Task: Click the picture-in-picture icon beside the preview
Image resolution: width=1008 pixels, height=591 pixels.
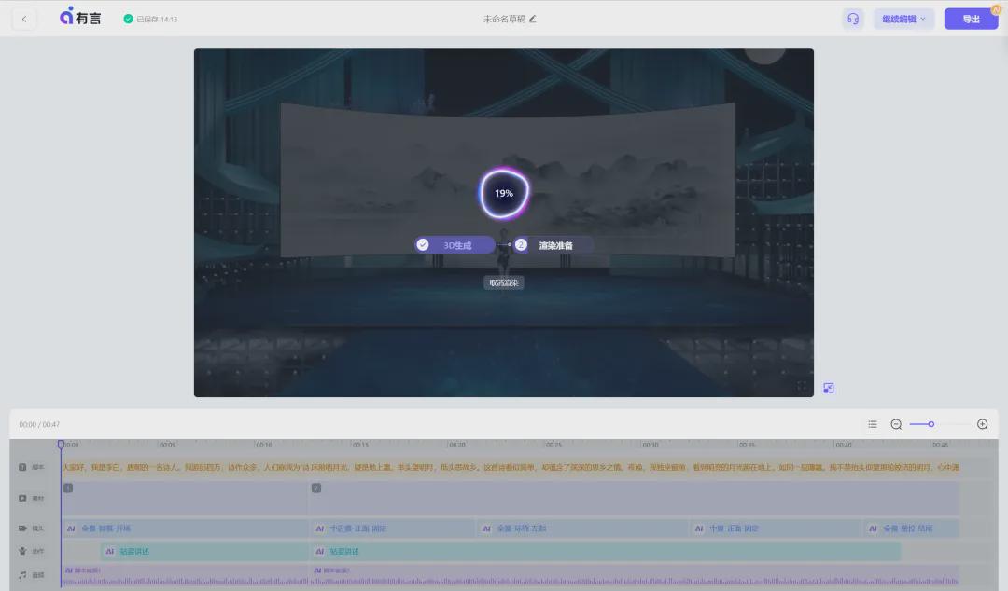Action: point(828,387)
